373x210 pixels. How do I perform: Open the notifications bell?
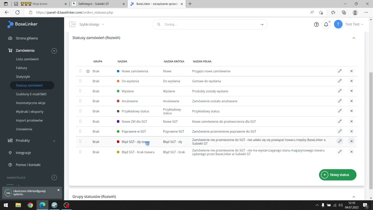[x=326, y=24]
